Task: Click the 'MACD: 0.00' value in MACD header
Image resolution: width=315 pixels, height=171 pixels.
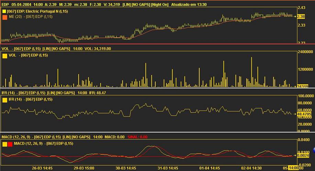Action: pyautogui.click(x=114, y=137)
